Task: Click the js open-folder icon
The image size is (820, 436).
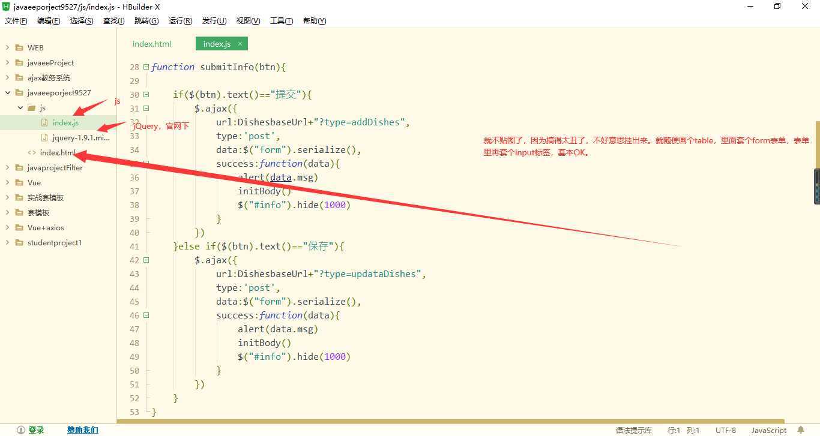Action: (32, 107)
